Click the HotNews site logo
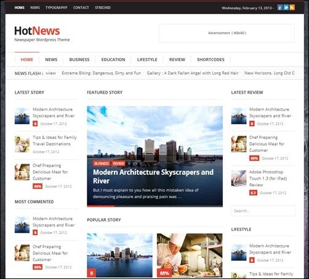Viewport: 309px width, 279px height. click(37, 31)
